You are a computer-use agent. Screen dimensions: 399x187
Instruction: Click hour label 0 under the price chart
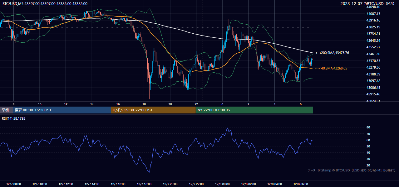(x=222, y=104)
